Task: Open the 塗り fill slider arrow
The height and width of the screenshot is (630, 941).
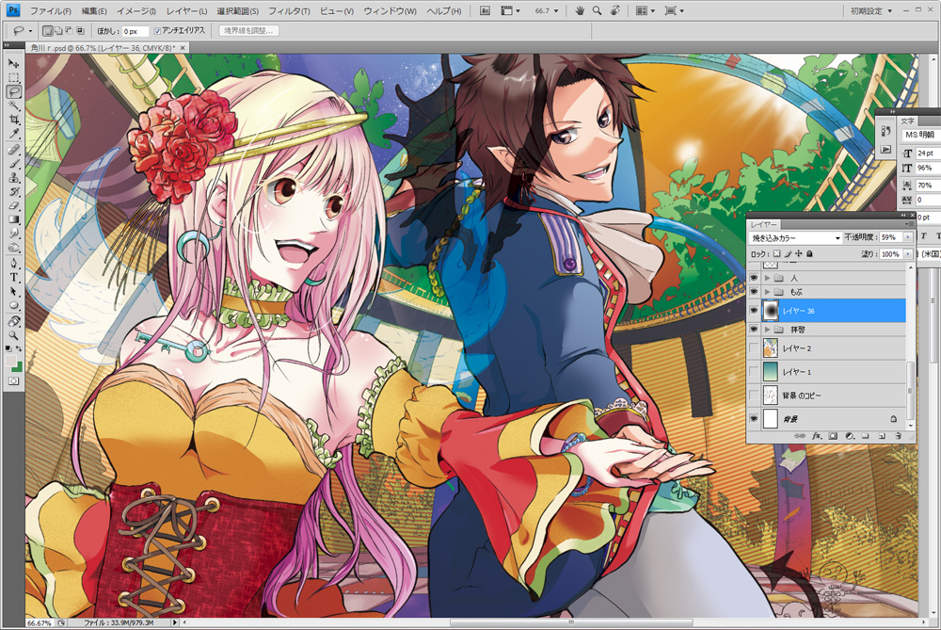Action: 907,254
